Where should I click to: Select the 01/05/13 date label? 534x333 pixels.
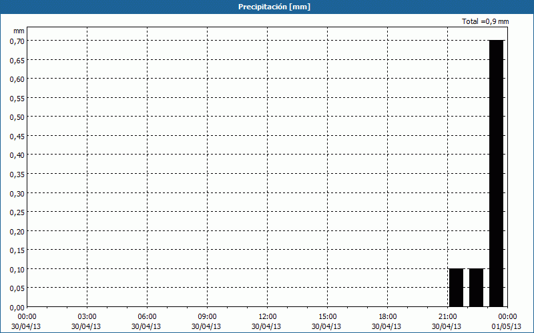pyautogui.click(x=507, y=326)
